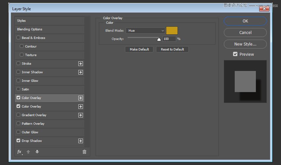Viewport: 281px width, 165px height.
Task: Click the plus icon next to Stroke
Action: (80, 64)
